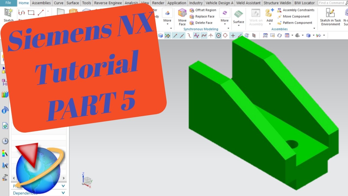
Task: Click the navigator scroll right arrow
Action: tap(64, 178)
